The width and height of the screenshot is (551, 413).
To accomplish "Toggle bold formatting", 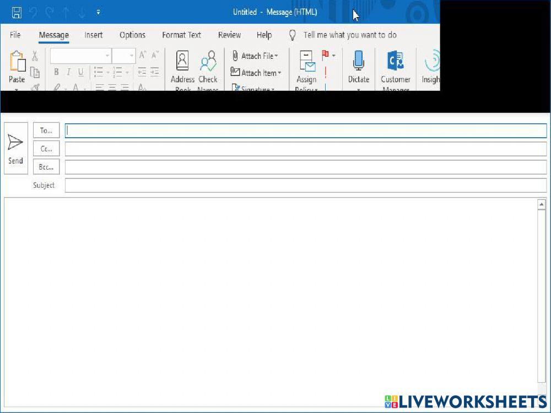I will click(56, 72).
